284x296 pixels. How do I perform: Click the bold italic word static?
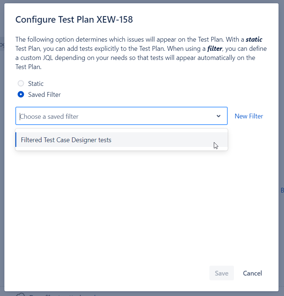click(254, 39)
